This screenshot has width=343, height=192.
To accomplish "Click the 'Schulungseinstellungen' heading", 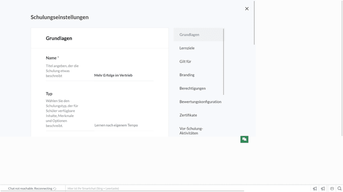I will pyautogui.click(x=60, y=17).
